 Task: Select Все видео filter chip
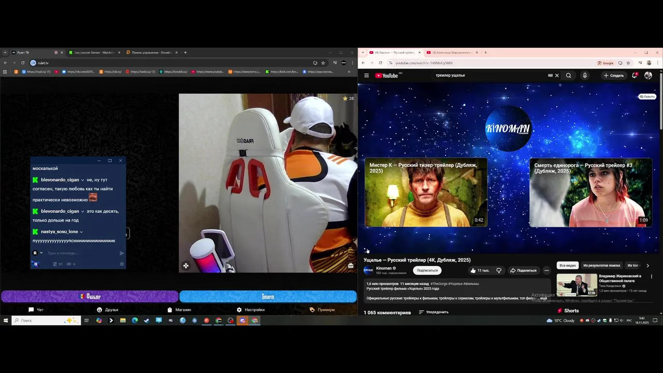pos(567,265)
